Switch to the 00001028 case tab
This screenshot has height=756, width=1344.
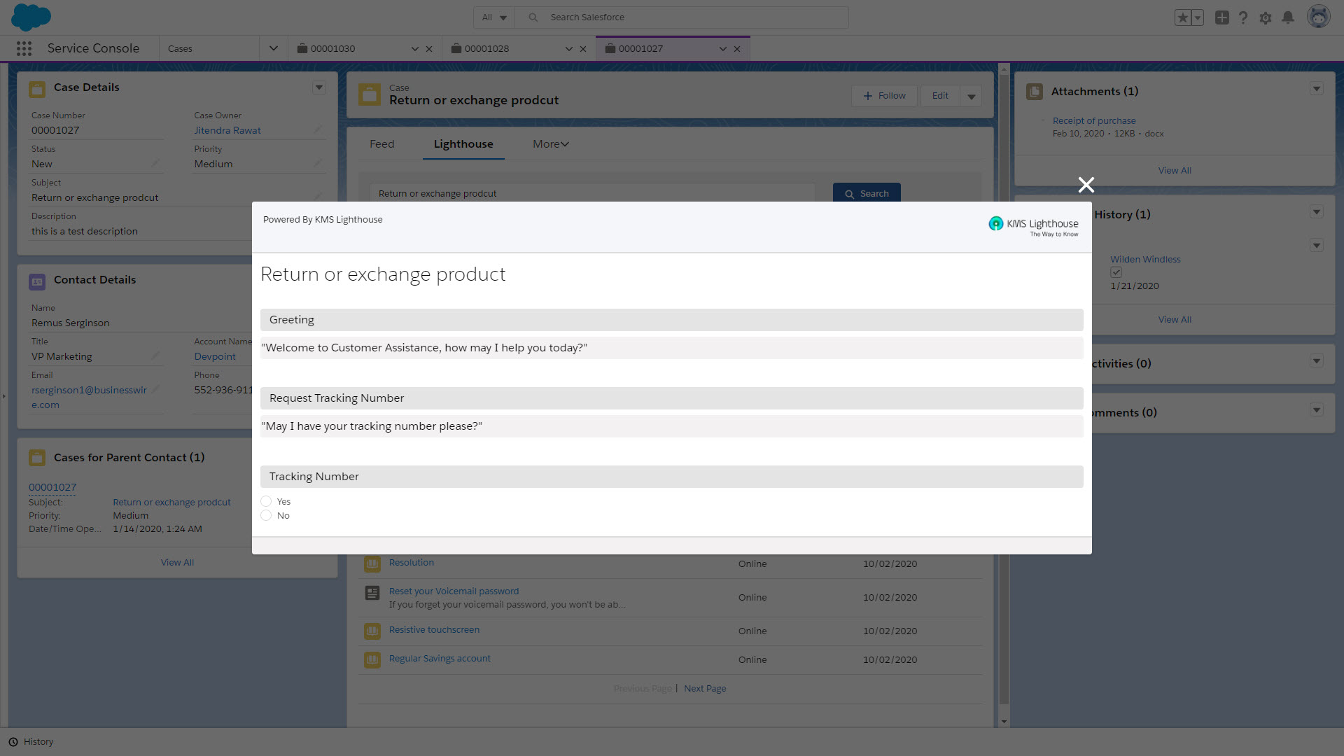coord(487,48)
